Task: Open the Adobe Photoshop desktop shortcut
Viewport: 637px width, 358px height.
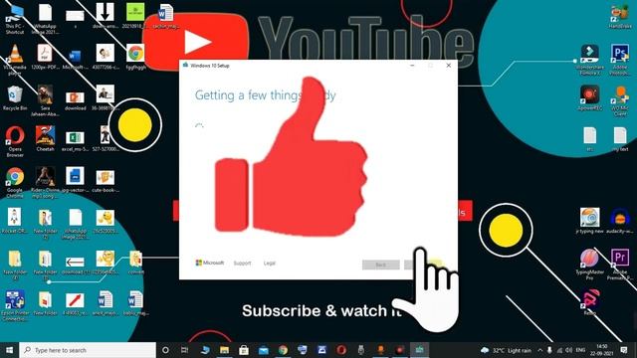Action: coord(620,60)
